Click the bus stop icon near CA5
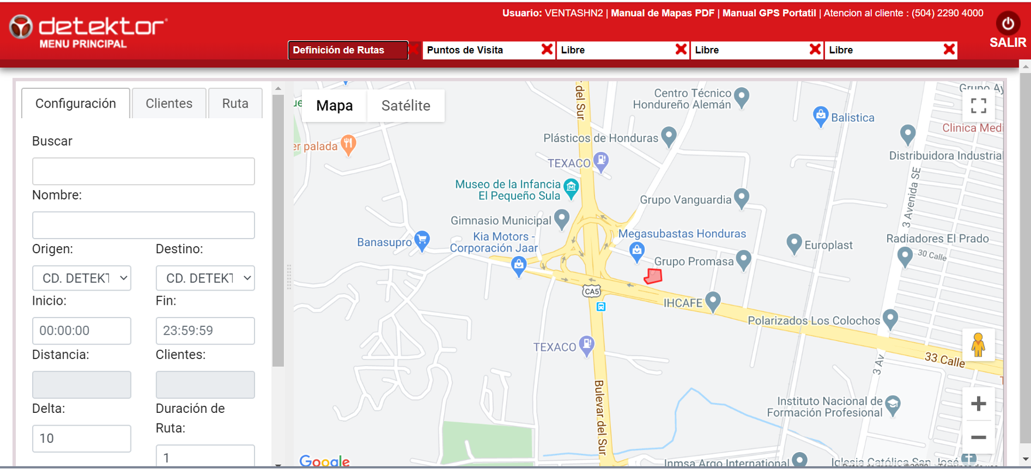This screenshot has height=469, width=1031. tap(601, 306)
